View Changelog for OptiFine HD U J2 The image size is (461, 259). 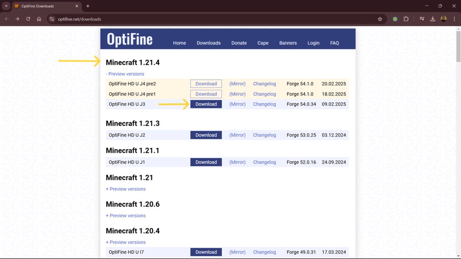pos(264,135)
